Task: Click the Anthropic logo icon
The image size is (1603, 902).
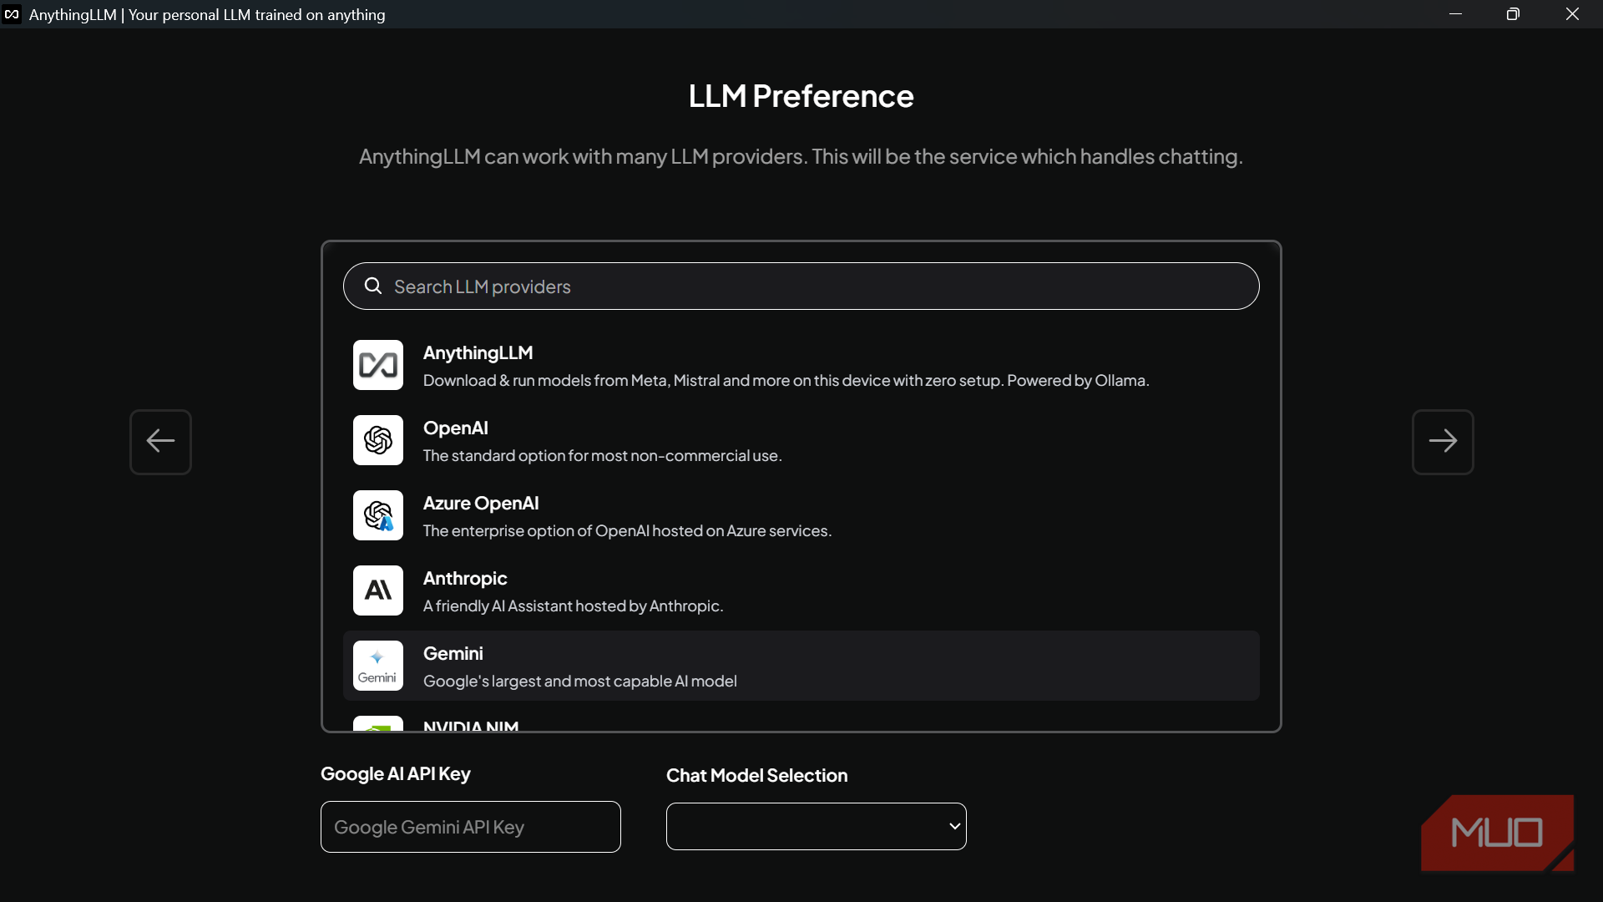Action: click(x=378, y=590)
